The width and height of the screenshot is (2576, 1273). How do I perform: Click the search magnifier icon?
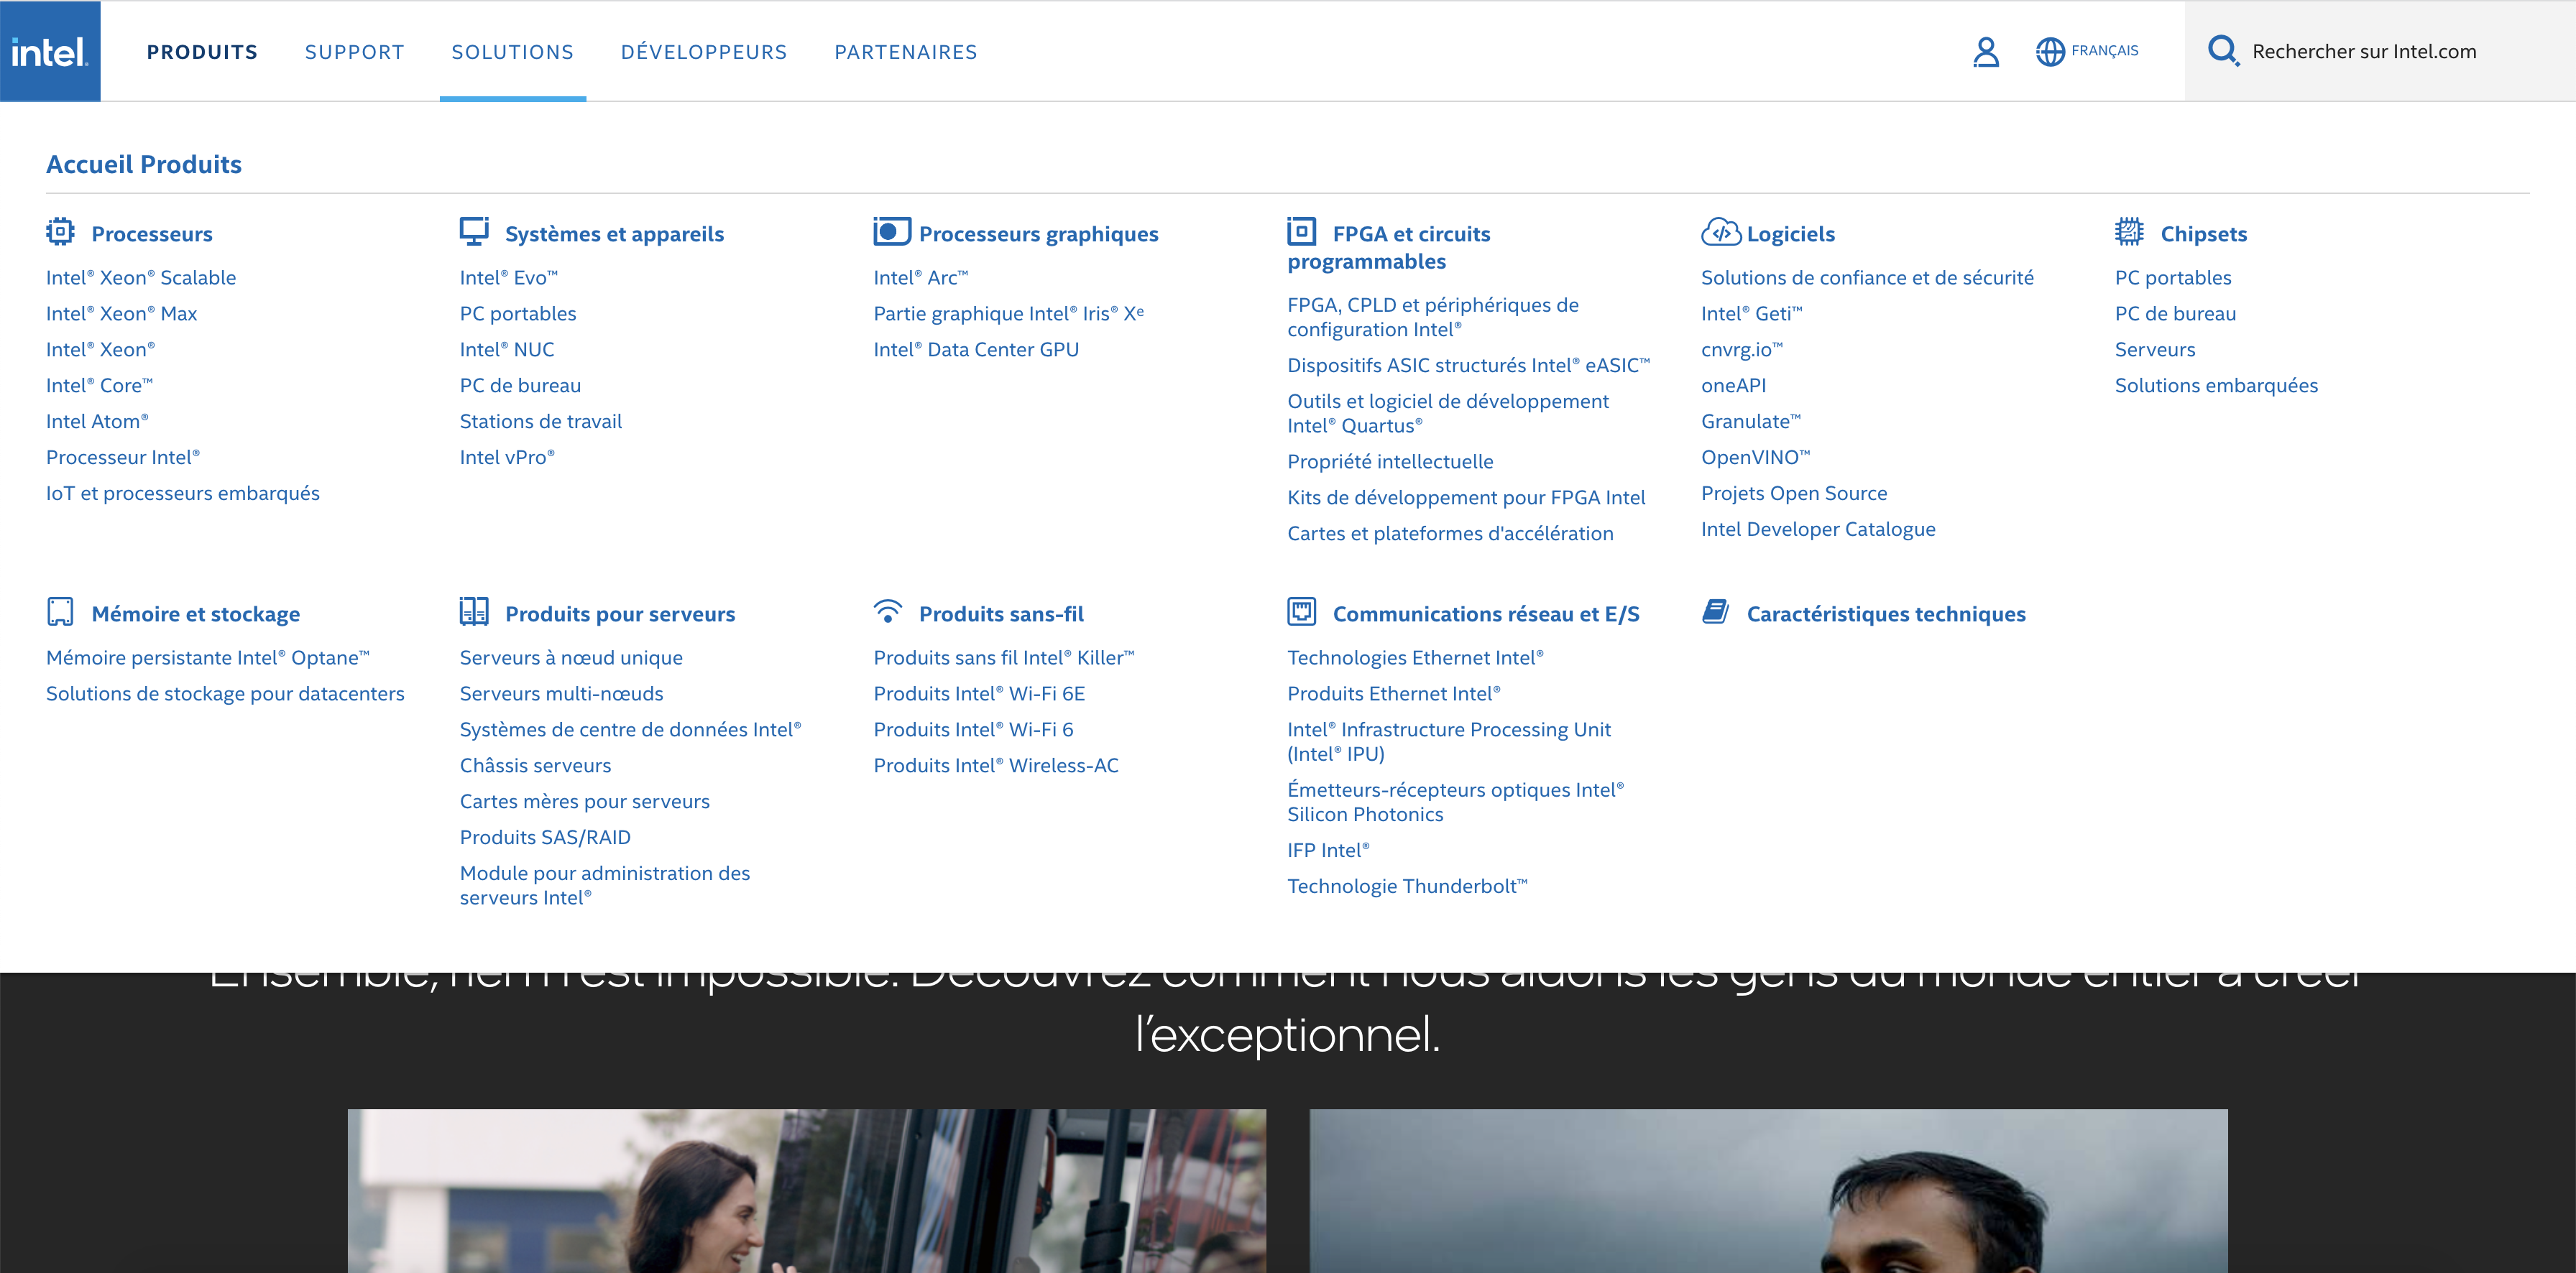click(2223, 51)
